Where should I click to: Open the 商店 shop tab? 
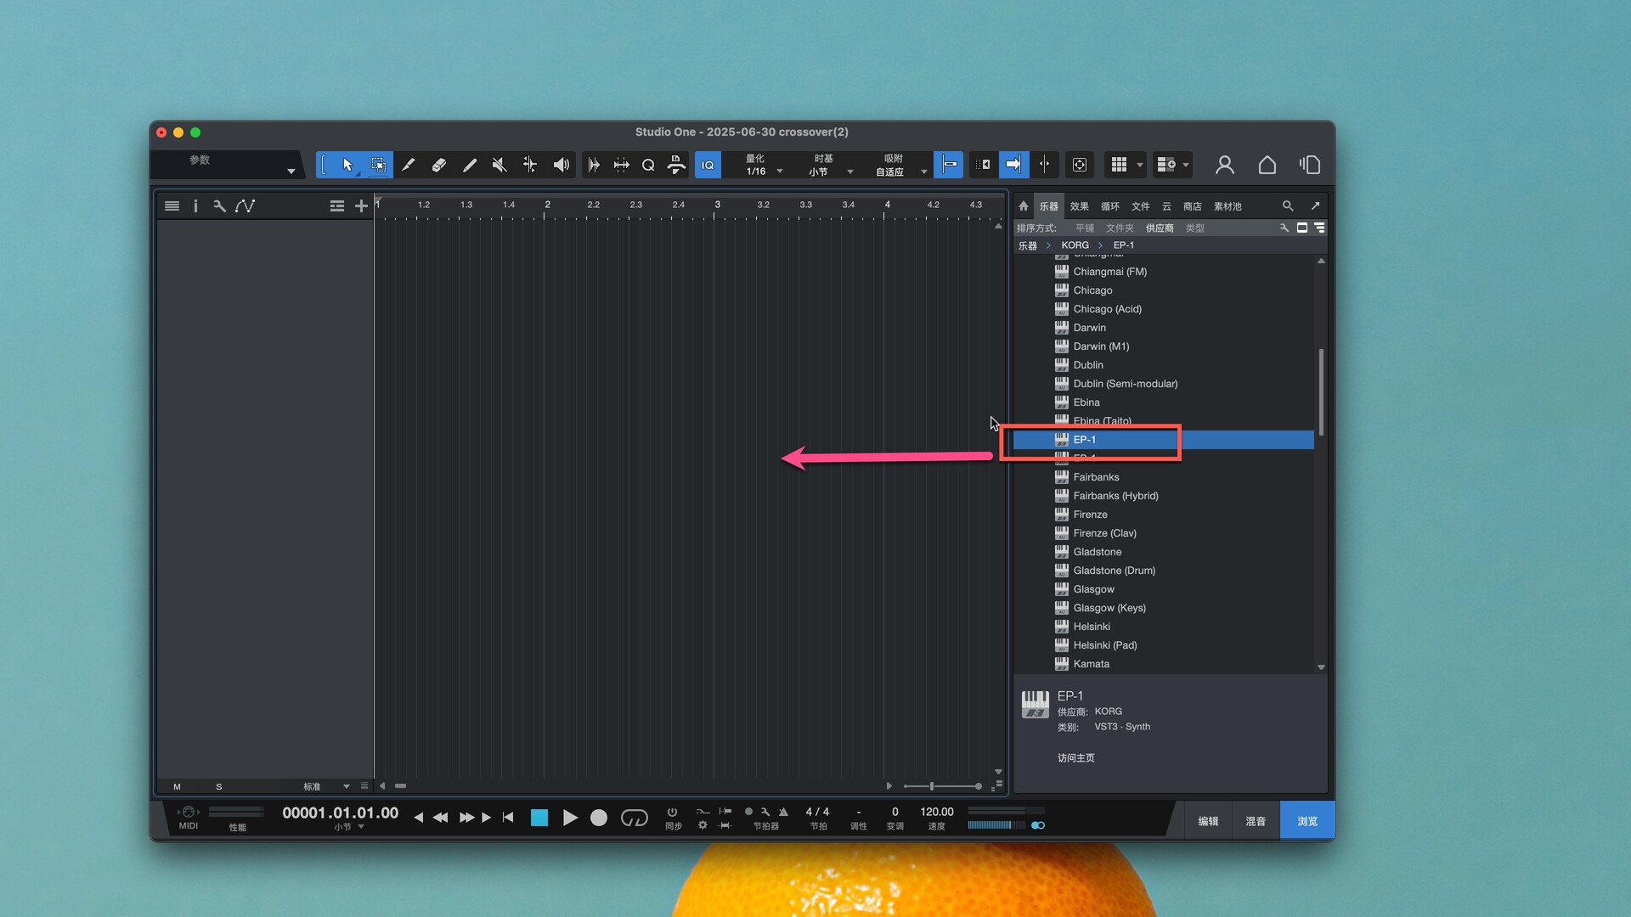(1193, 206)
